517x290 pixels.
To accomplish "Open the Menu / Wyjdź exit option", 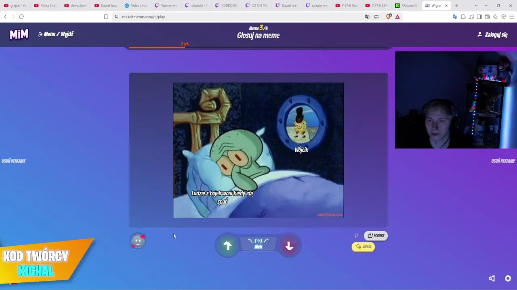I will point(56,34).
